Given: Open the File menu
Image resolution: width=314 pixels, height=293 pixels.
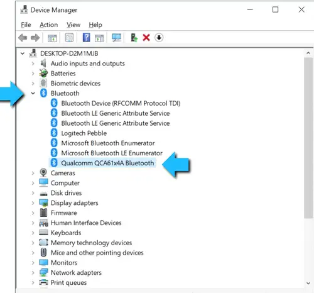Looking at the screenshot, I should tap(26, 25).
